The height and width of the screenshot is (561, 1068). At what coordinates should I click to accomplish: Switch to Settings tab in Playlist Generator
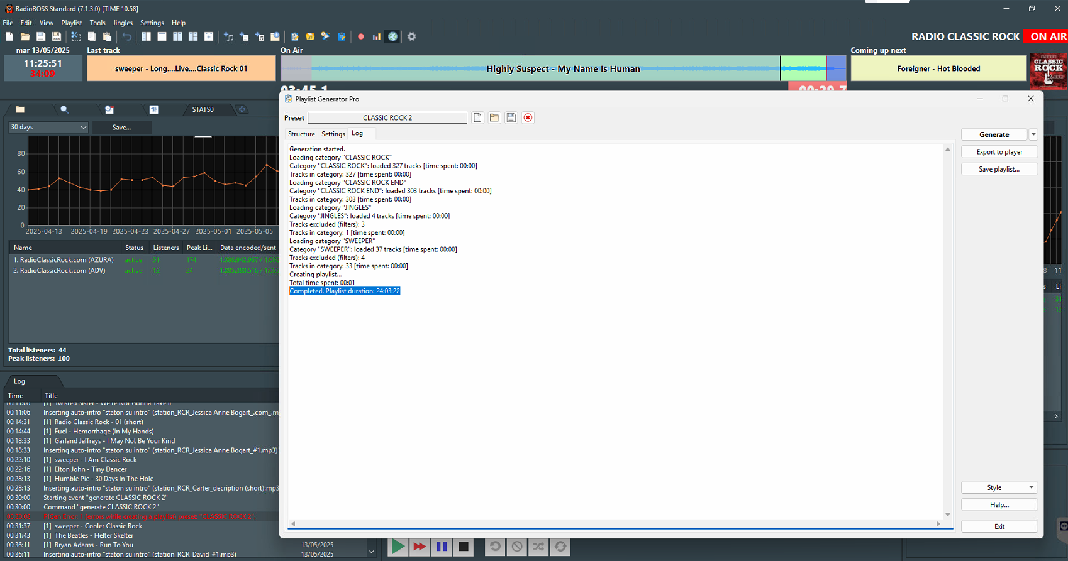click(333, 134)
